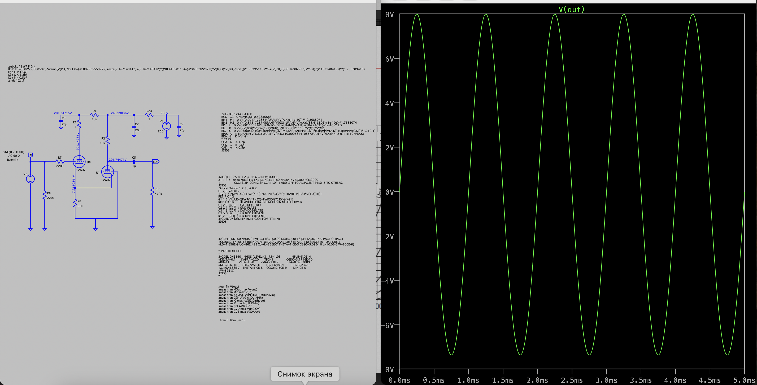Click the SINE(0 2 1000) source text
The image size is (757, 385).
(14, 152)
